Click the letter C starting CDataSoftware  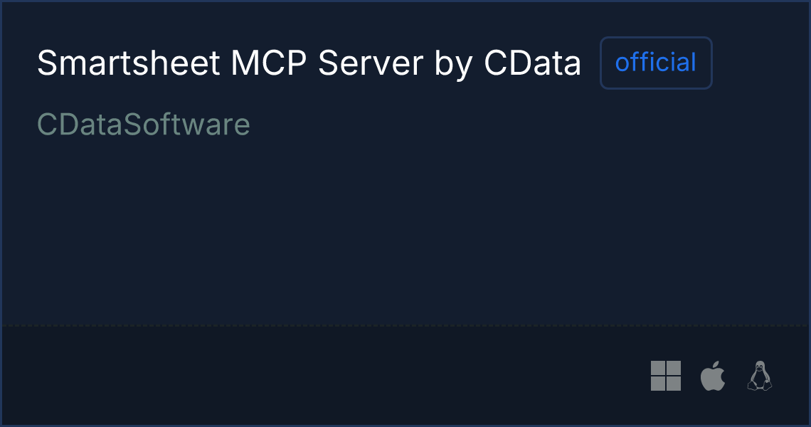point(46,125)
